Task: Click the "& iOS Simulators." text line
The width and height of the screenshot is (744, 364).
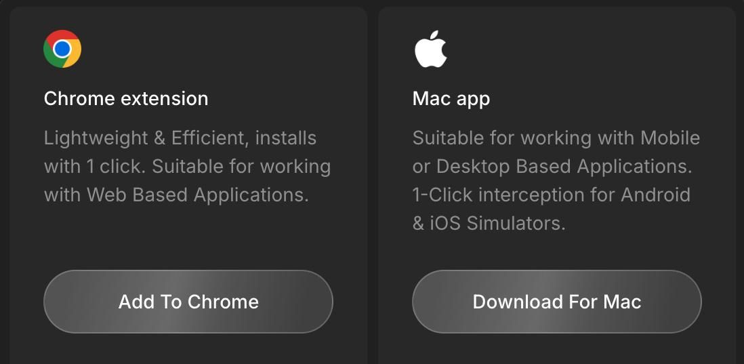Action: [489, 224]
